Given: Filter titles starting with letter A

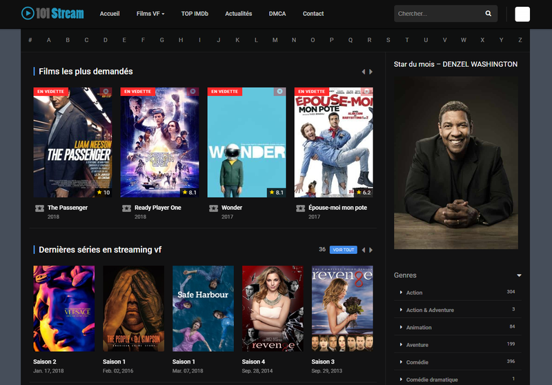Looking at the screenshot, I should [x=49, y=40].
